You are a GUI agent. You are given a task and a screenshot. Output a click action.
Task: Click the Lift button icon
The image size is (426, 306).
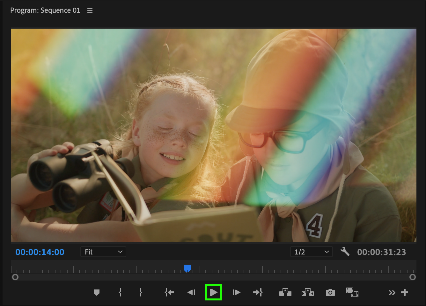click(x=285, y=292)
